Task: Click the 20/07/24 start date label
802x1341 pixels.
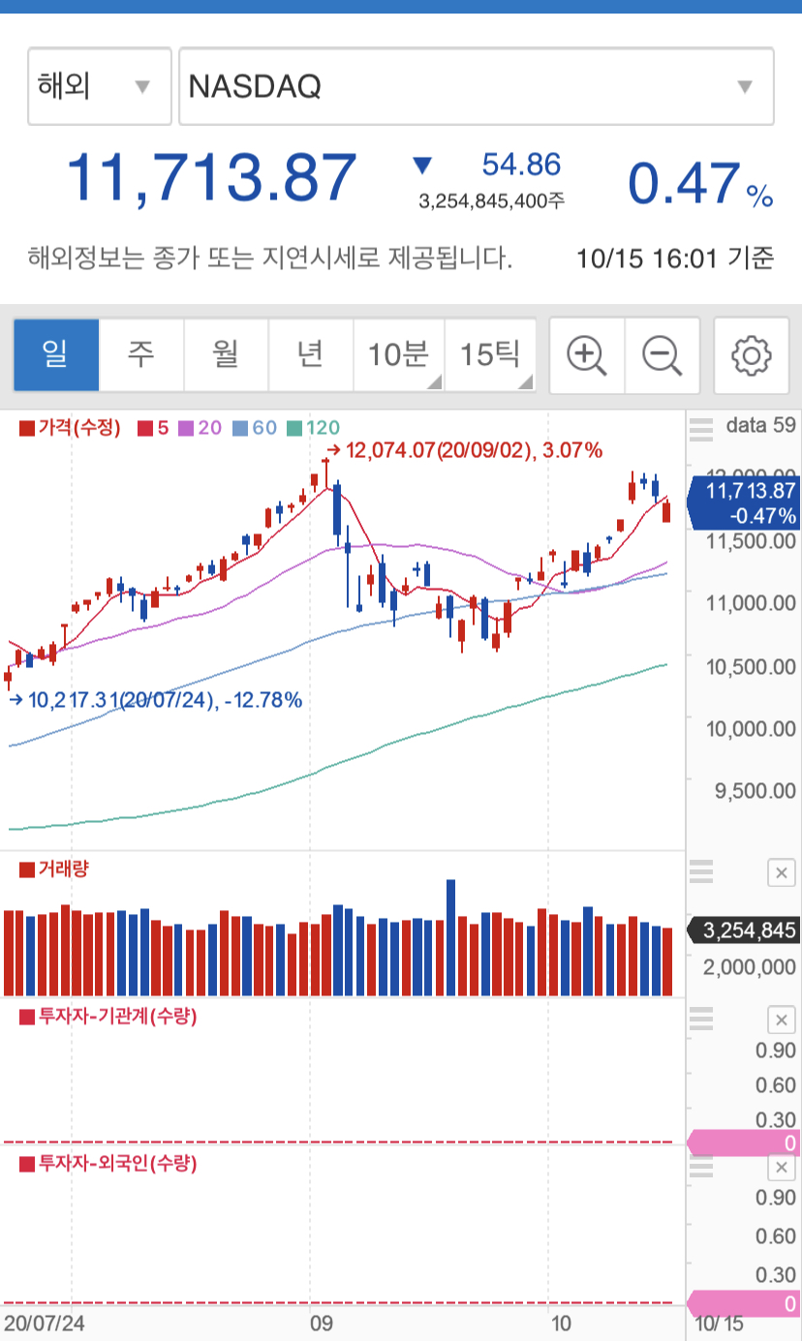Action: pos(44,1323)
